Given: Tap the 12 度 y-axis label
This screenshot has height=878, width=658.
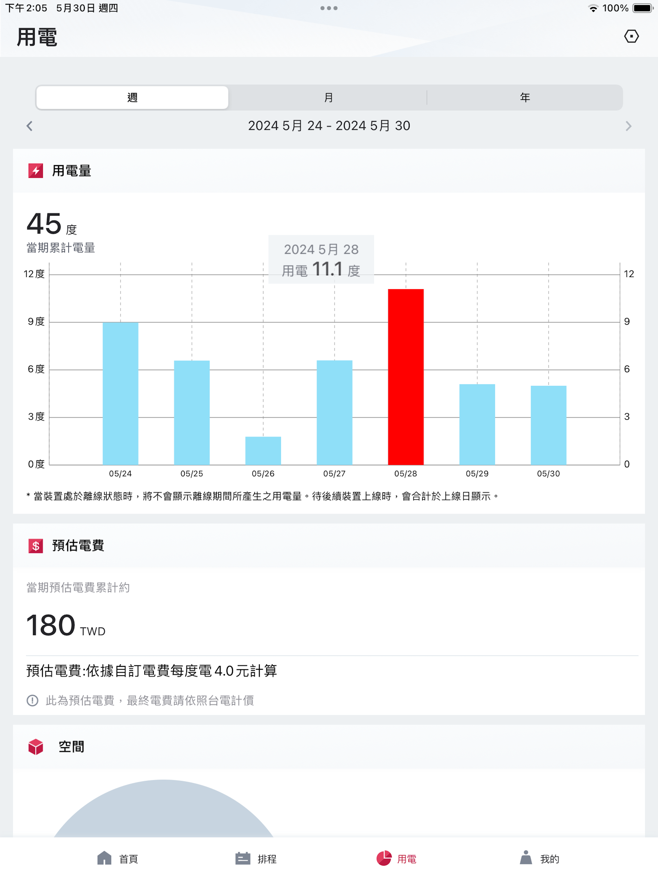Looking at the screenshot, I should click(x=34, y=274).
